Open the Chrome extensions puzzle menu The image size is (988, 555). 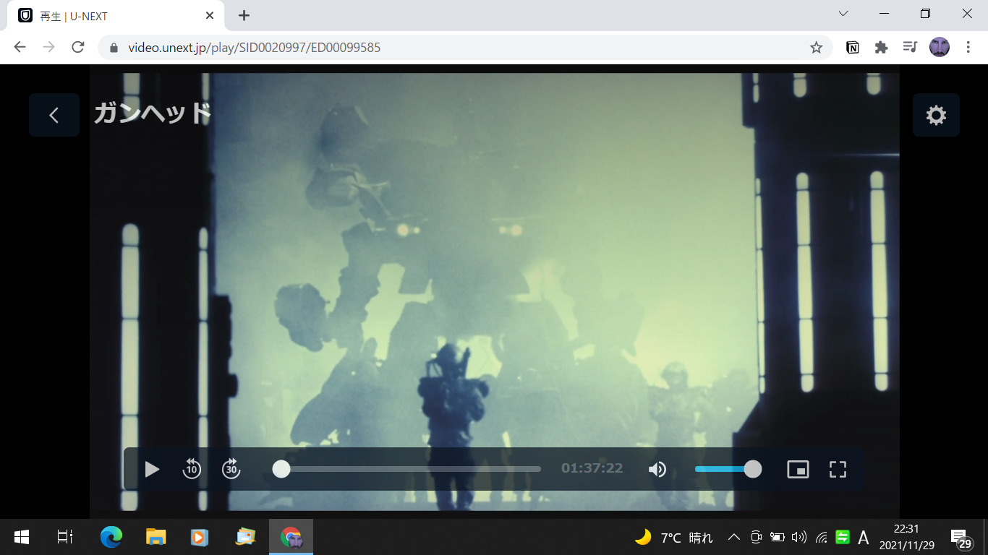881,48
